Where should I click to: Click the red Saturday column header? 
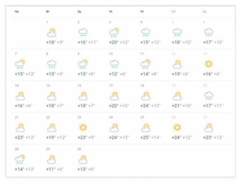174,11
